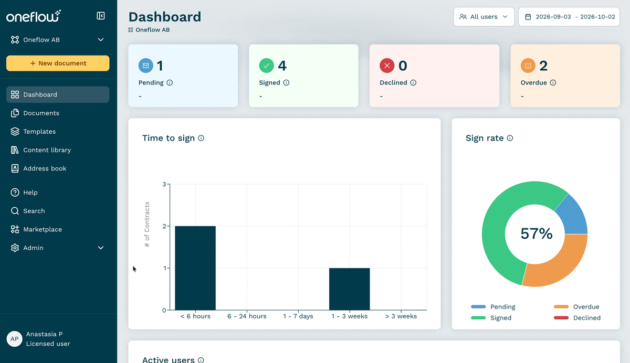Open Content library from the sidebar

[58, 150]
